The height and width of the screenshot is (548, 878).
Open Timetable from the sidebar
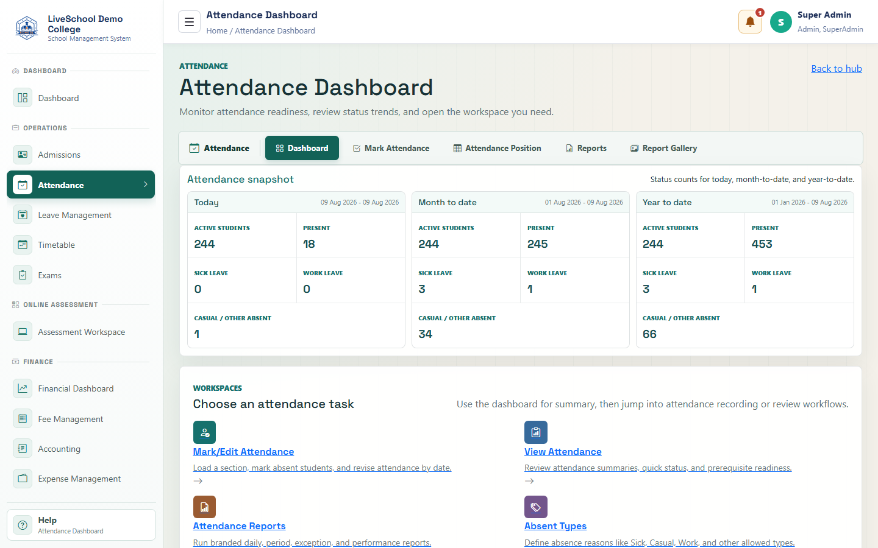pos(81,245)
